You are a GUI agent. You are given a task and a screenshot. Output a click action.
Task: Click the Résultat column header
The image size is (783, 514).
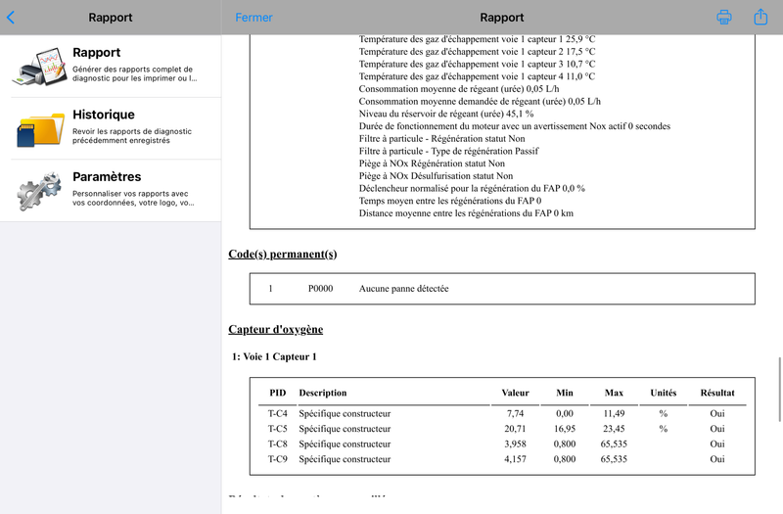pyautogui.click(x=717, y=393)
